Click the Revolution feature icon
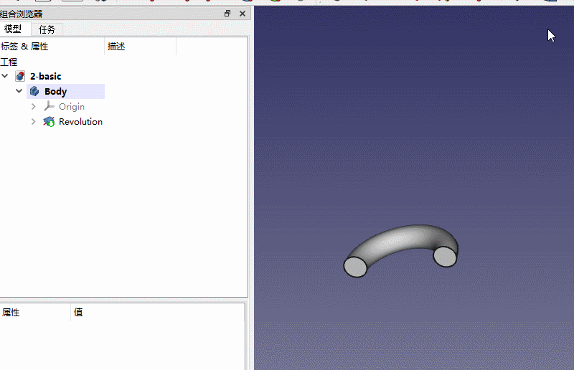574x370 pixels. click(49, 122)
